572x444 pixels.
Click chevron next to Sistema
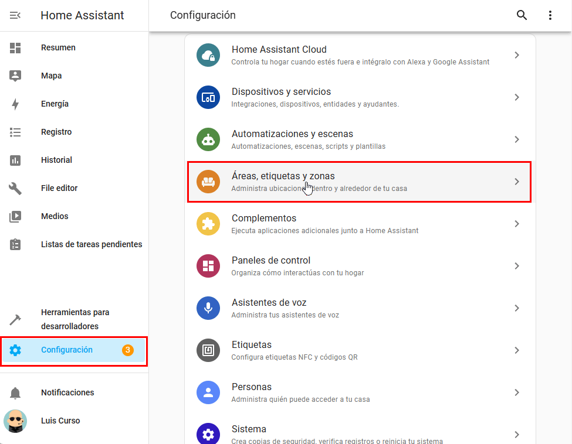pyautogui.click(x=516, y=434)
